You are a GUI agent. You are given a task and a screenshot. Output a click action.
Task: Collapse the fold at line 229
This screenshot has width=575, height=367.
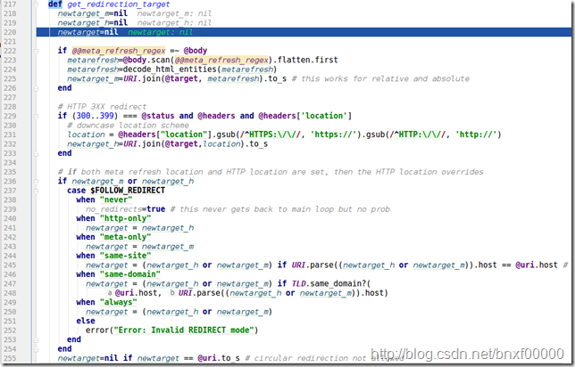(x=37, y=117)
